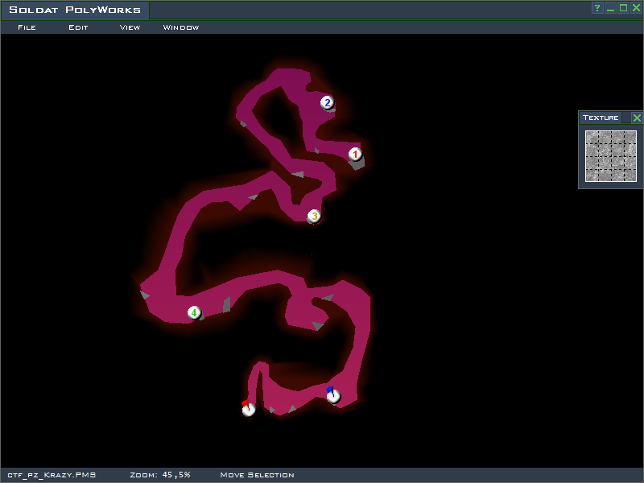This screenshot has width=644, height=483.
Task: Select waypoint marker number 1
Action: click(355, 154)
